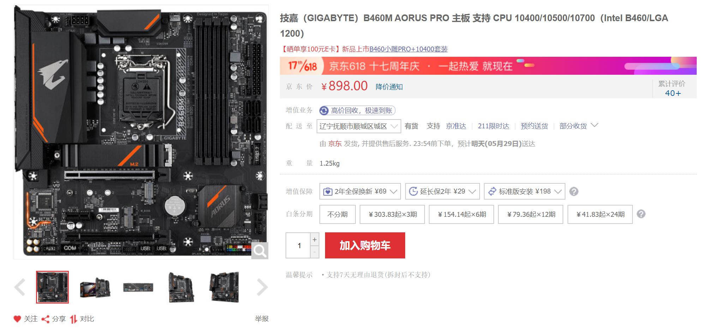Viewport: 708px width, 336px height.
Task: Open the B460小雕PRO+10400套装 promo link
Action: pos(408,49)
